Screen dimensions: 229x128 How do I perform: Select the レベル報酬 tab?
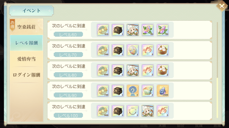click(26, 43)
